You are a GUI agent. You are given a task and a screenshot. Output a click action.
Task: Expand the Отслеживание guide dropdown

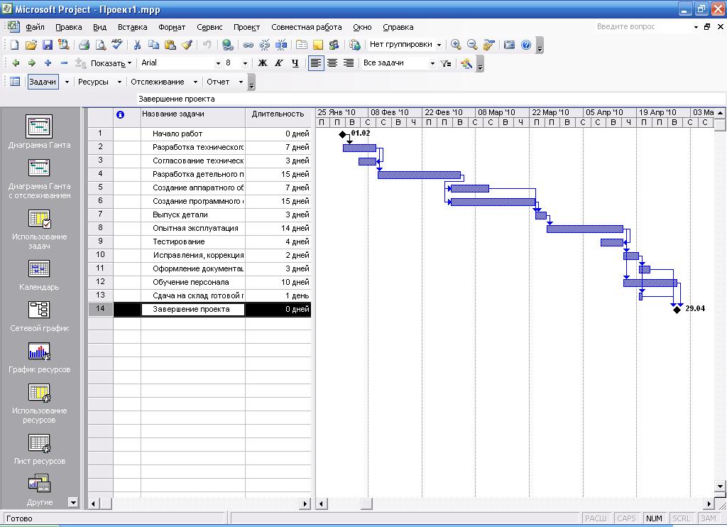[195, 82]
